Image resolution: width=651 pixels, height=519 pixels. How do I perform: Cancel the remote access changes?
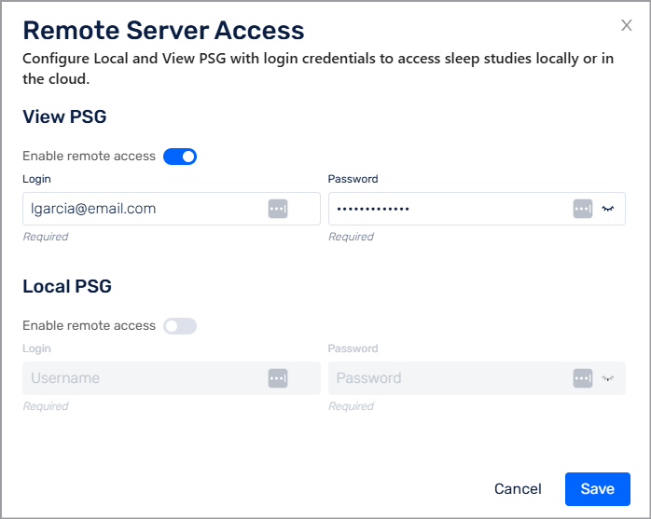point(518,489)
